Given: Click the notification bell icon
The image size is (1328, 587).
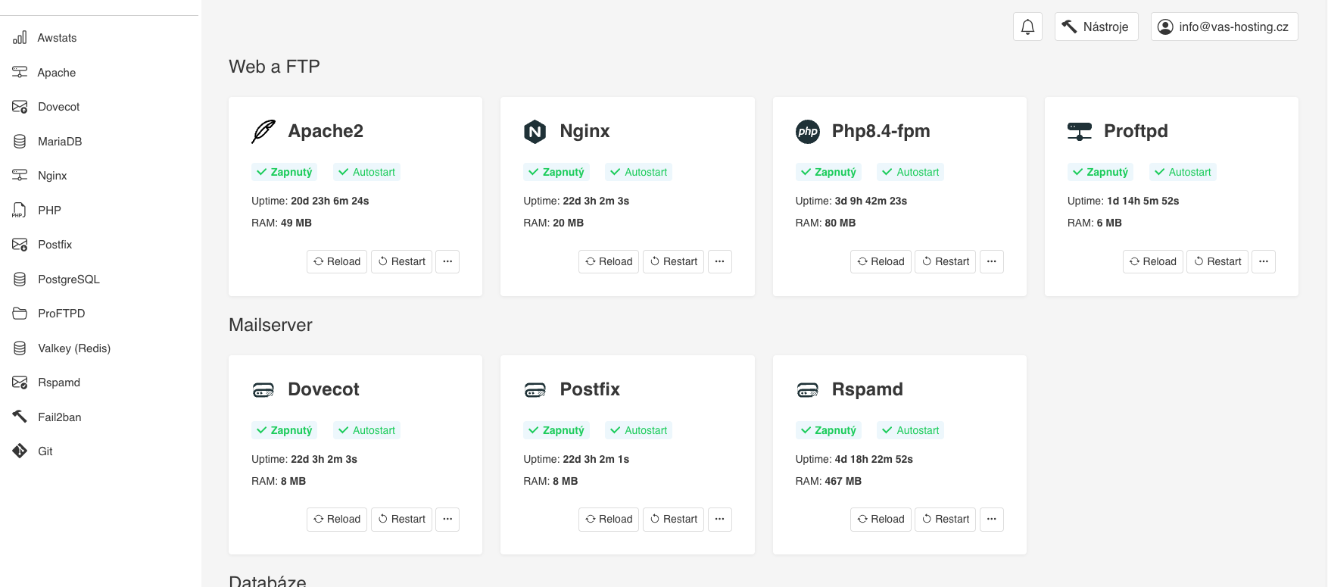Looking at the screenshot, I should click(x=1027, y=27).
